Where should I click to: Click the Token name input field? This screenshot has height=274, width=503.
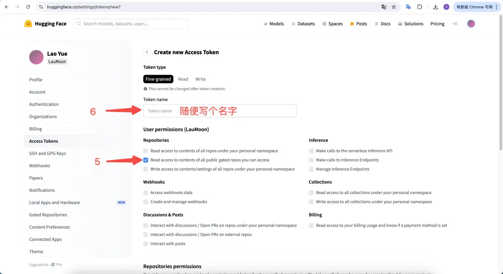pos(220,111)
